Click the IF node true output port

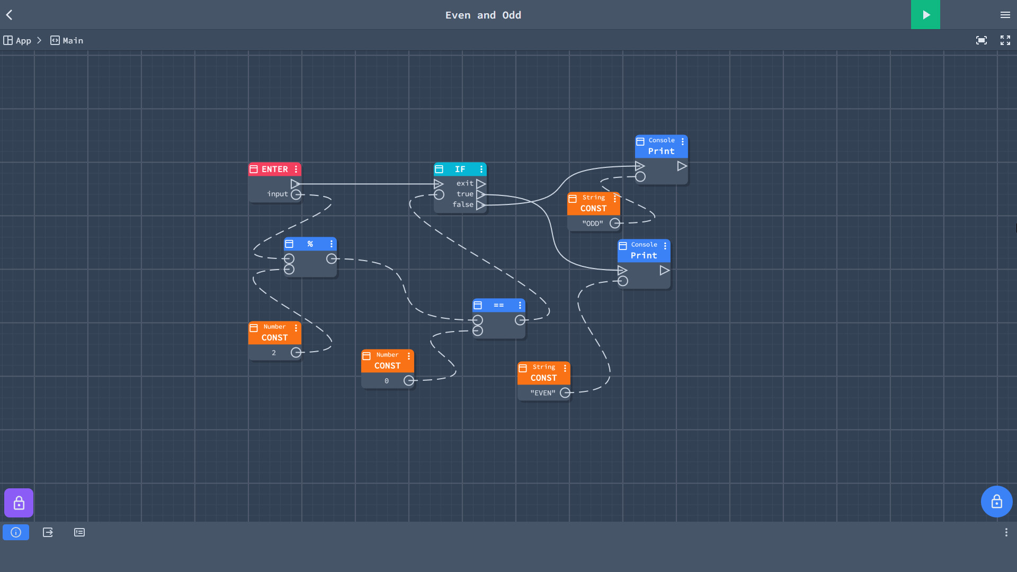(x=481, y=194)
